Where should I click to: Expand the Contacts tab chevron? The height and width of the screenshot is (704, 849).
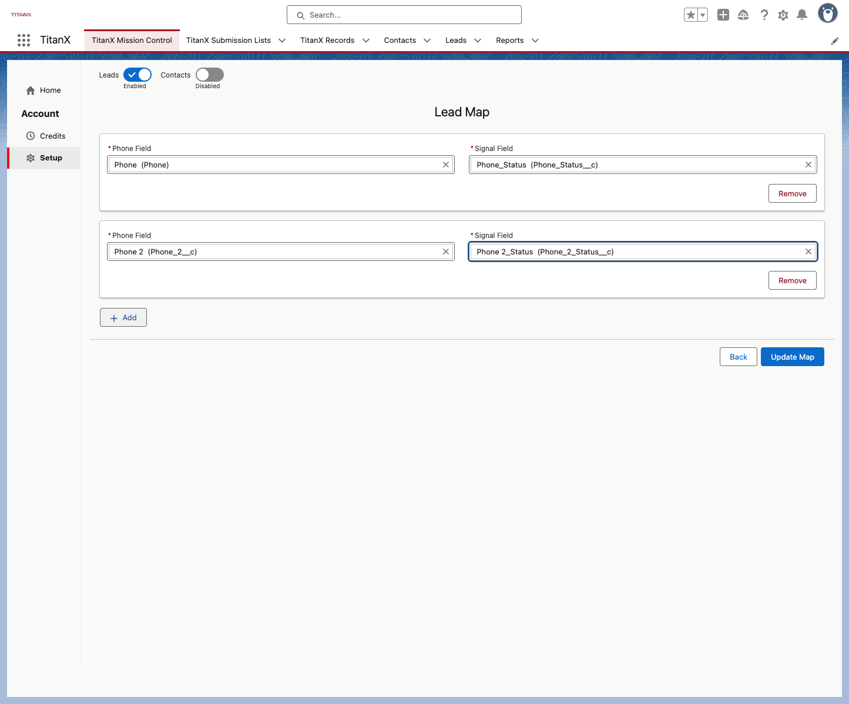pyautogui.click(x=427, y=41)
